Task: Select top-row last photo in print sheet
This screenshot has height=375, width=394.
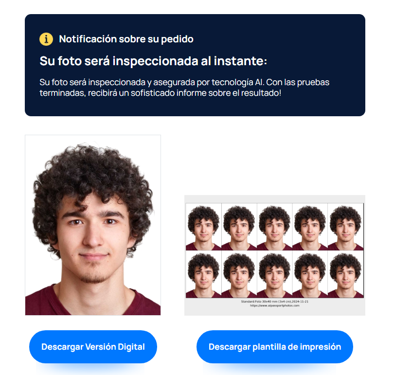Action: pyautogui.click(x=345, y=227)
